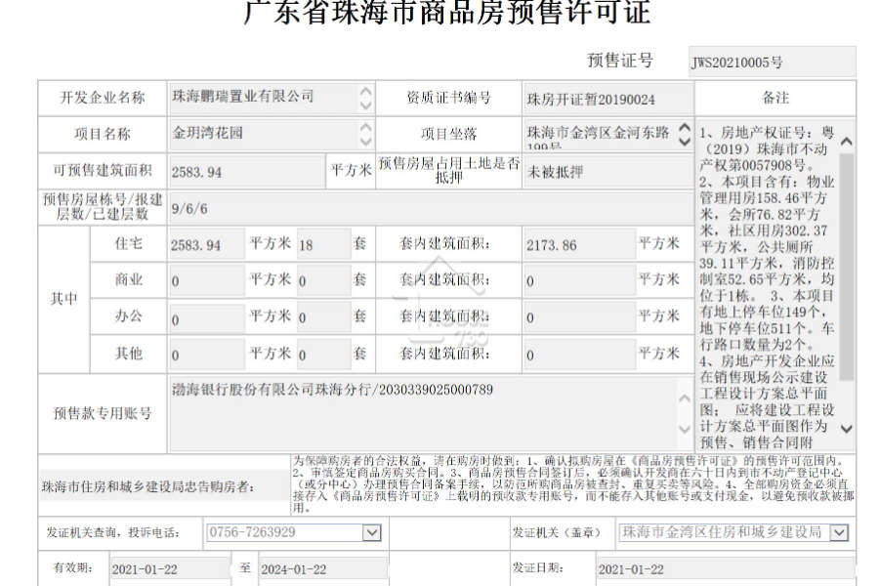Click the page title 广东省珠海市商品房预售许可证
This screenshot has width=879, height=586.
(x=446, y=12)
